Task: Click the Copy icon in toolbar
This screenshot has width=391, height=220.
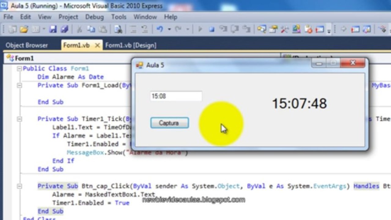Action: 91,29
